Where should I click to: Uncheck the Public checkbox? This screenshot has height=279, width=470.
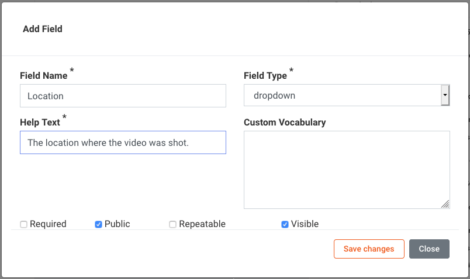pos(98,224)
